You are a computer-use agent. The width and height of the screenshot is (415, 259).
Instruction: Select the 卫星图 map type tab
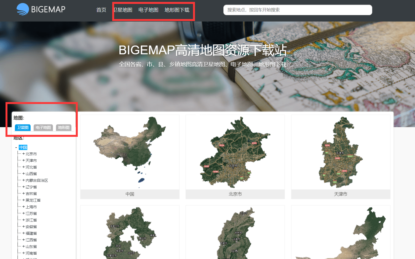pyautogui.click(x=23, y=127)
